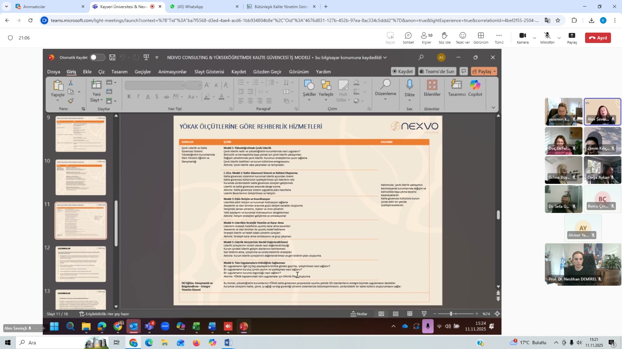Reload the current page
This screenshot has width=622, height=349.
pos(31,21)
